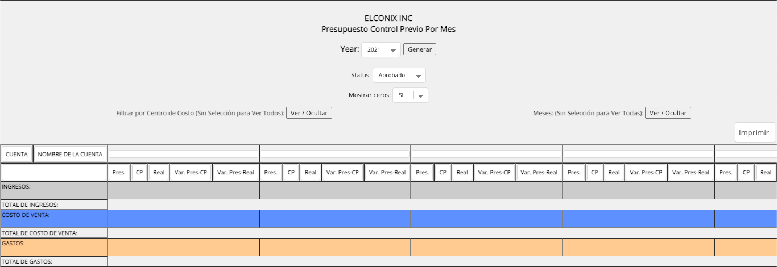Image resolution: width=777 pixels, height=267 pixels.
Task: Click the Imprimir print button
Action: click(755, 132)
